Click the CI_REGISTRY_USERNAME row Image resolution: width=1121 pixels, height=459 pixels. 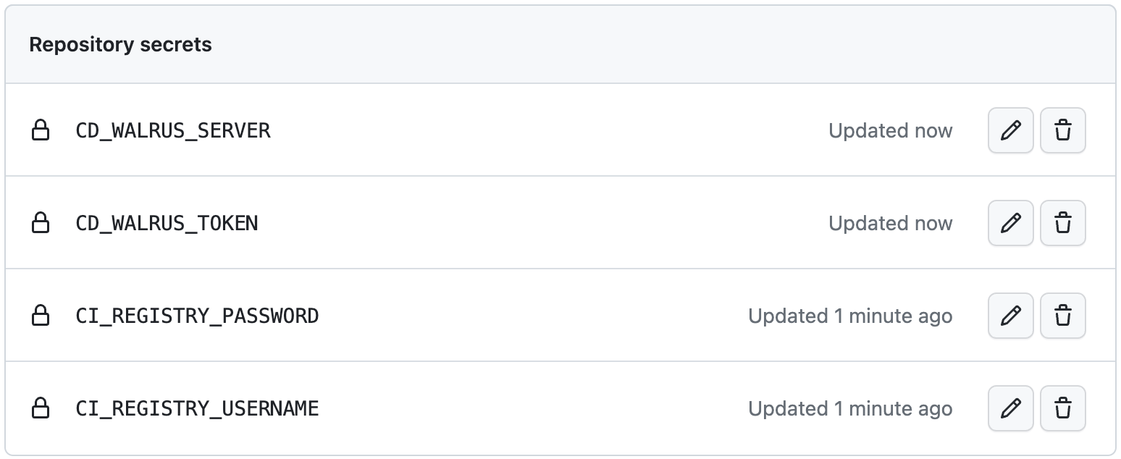click(197, 408)
